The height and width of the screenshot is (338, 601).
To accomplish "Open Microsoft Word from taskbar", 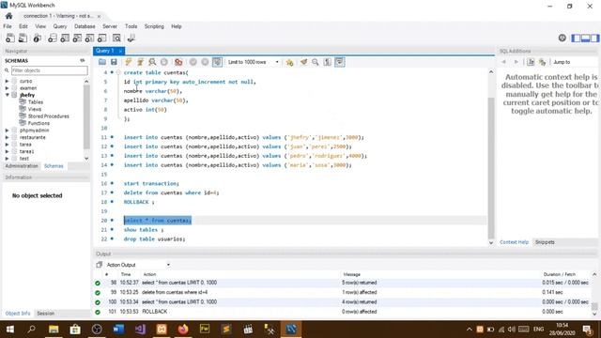I will click(x=118, y=330).
